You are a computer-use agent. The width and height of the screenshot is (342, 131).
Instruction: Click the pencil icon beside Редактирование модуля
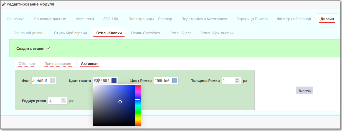pos(4,4)
